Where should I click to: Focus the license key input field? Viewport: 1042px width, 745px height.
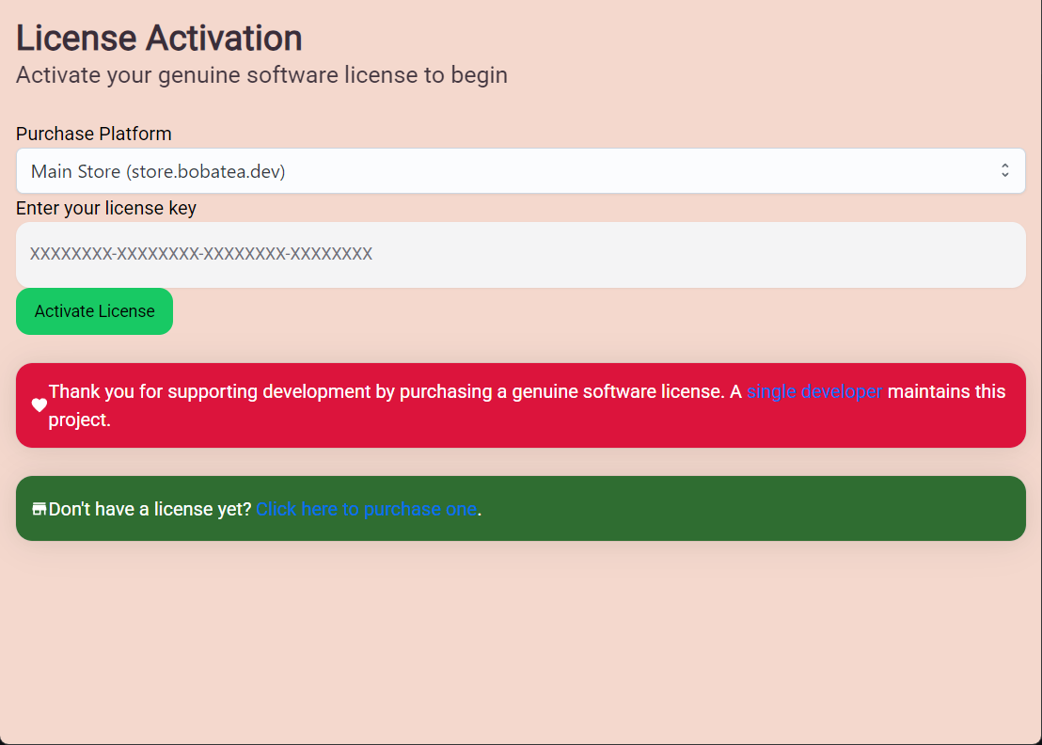coord(520,254)
